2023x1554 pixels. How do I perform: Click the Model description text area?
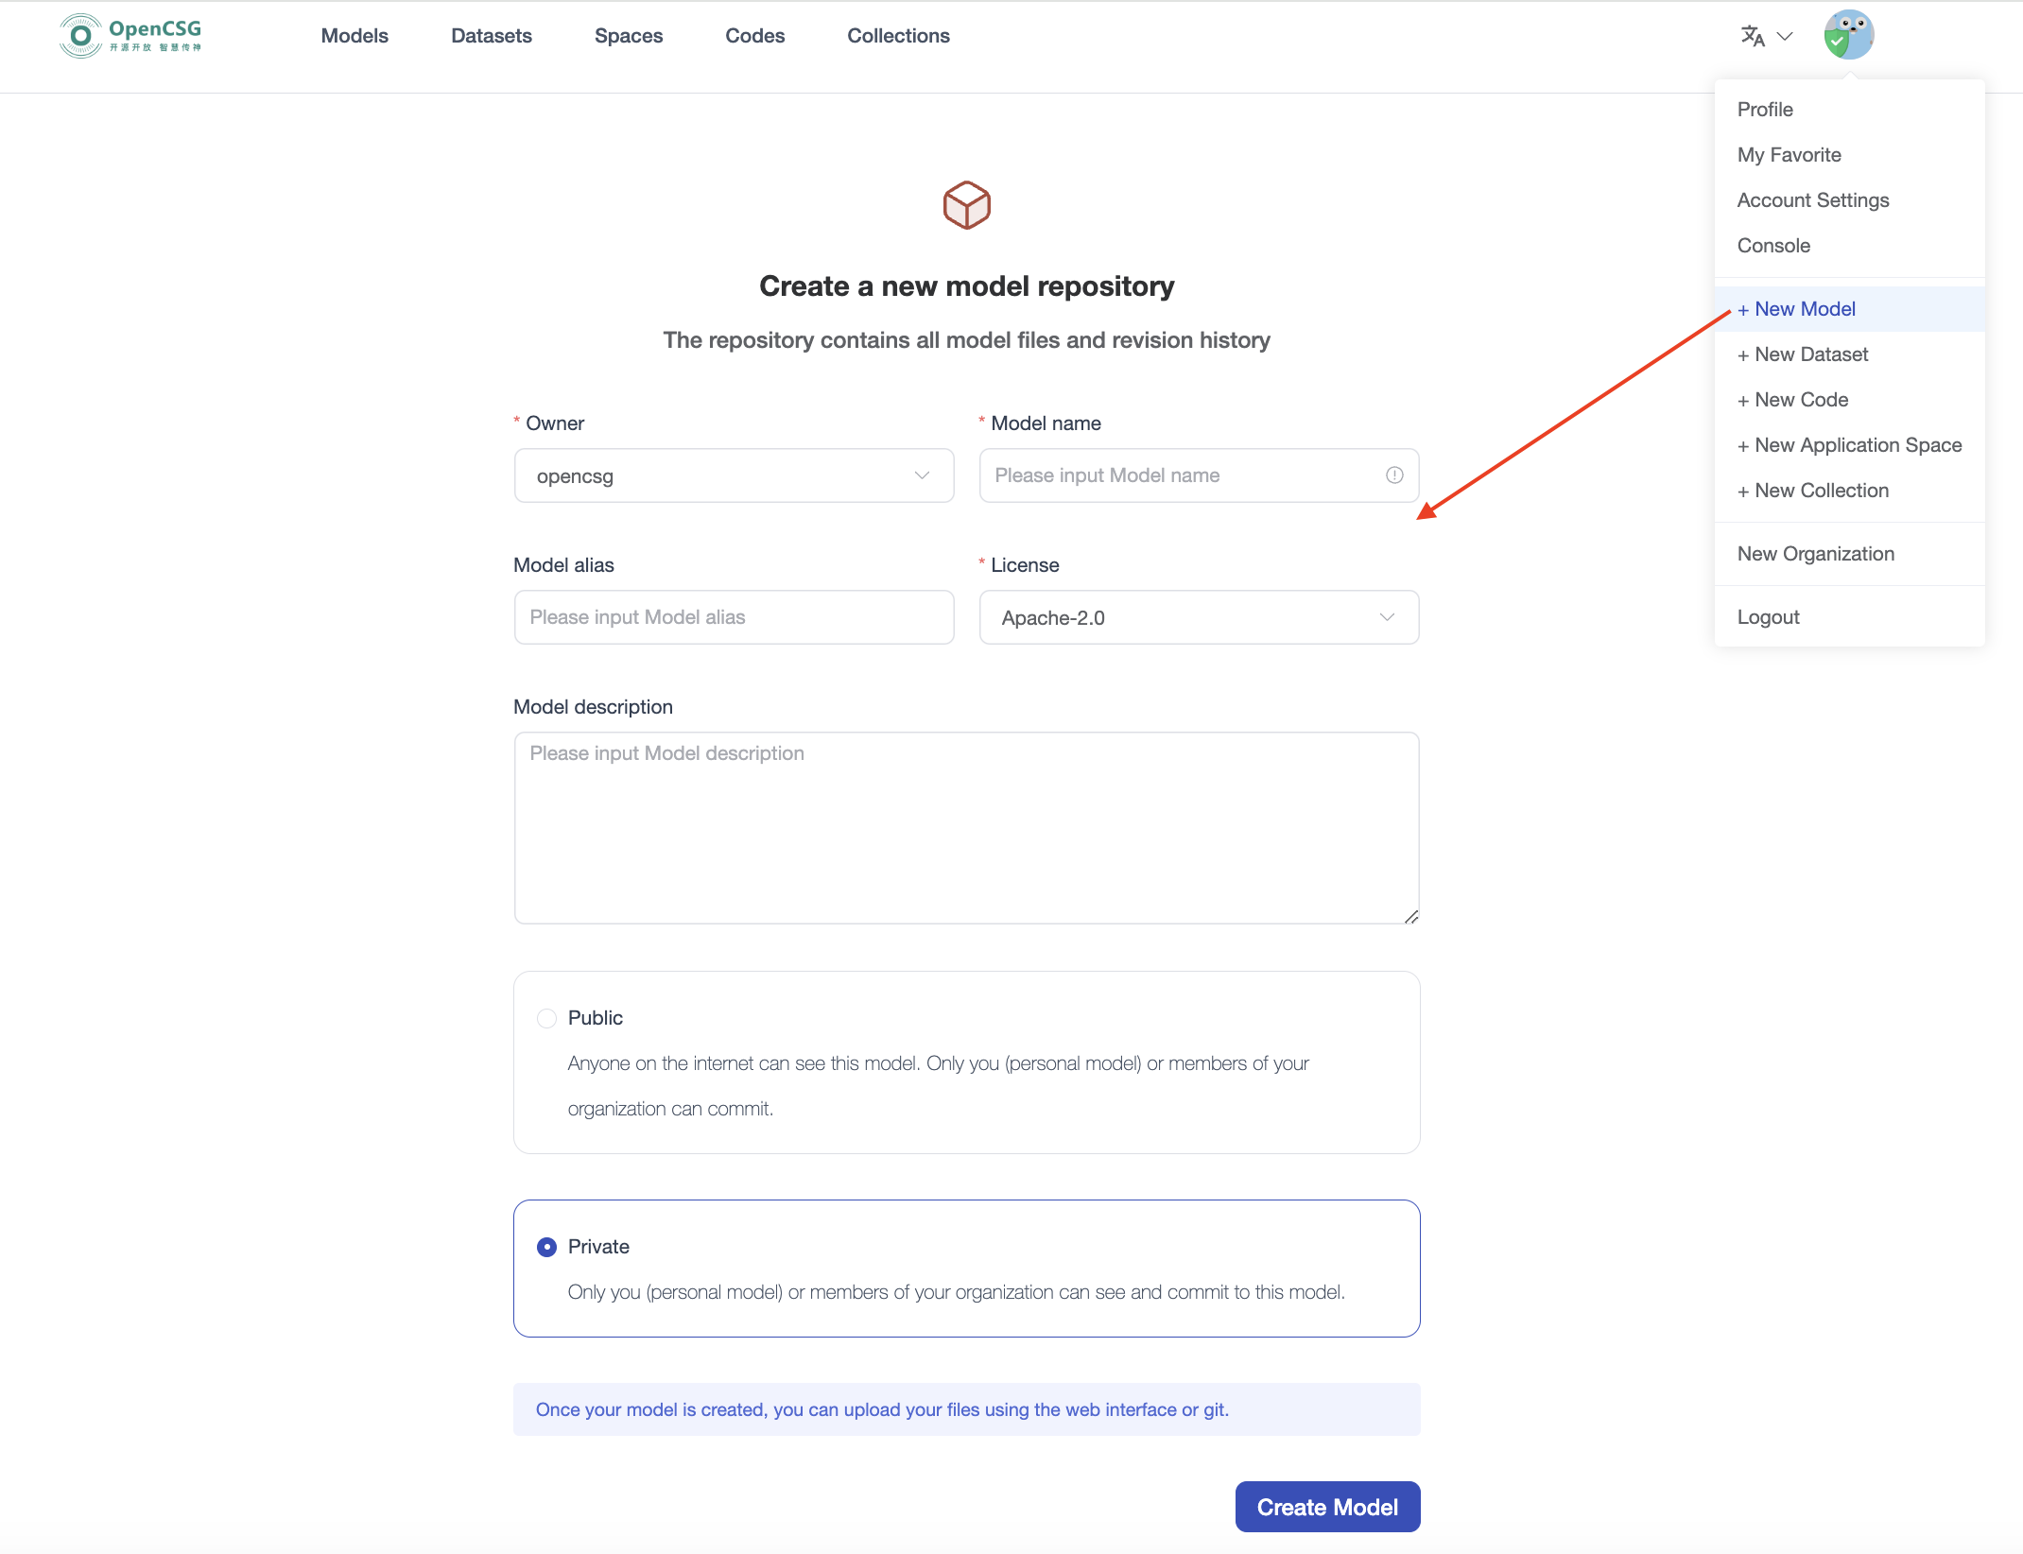pyautogui.click(x=966, y=828)
